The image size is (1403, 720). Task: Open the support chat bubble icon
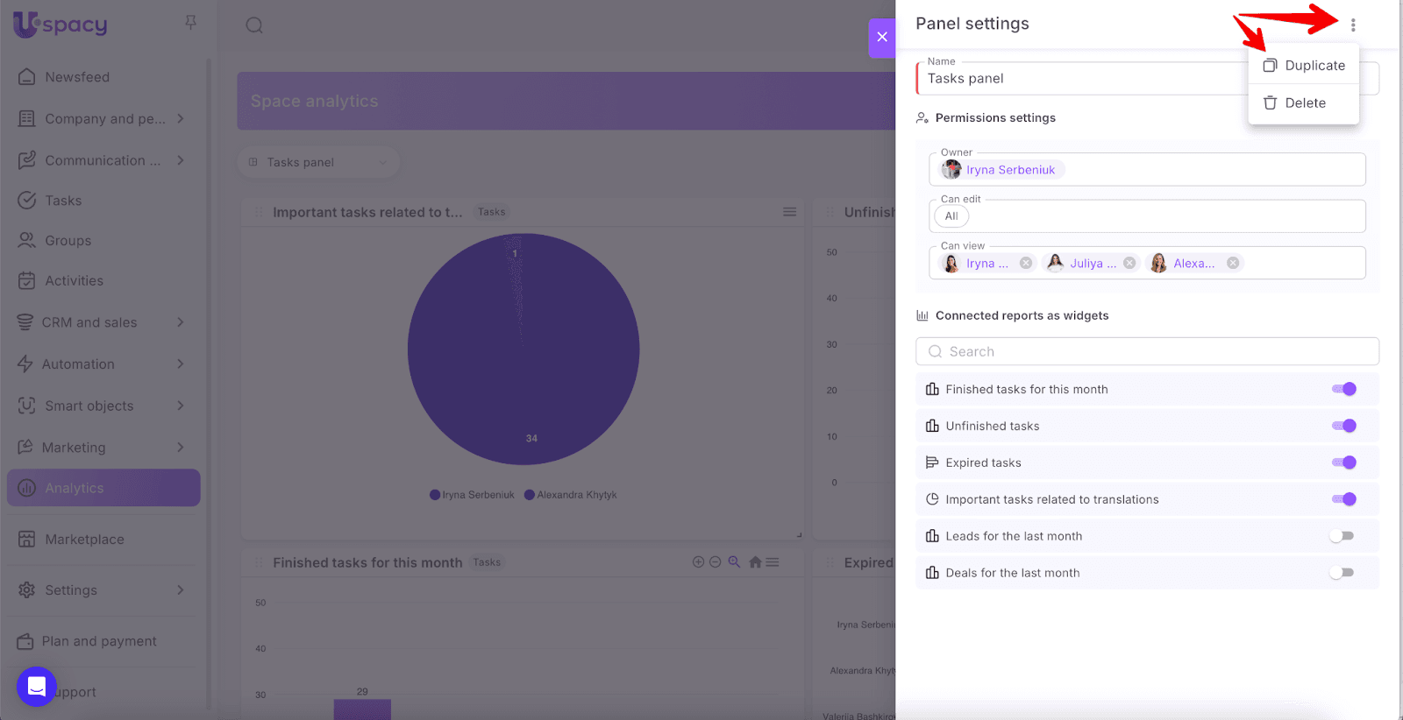coord(37,686)
